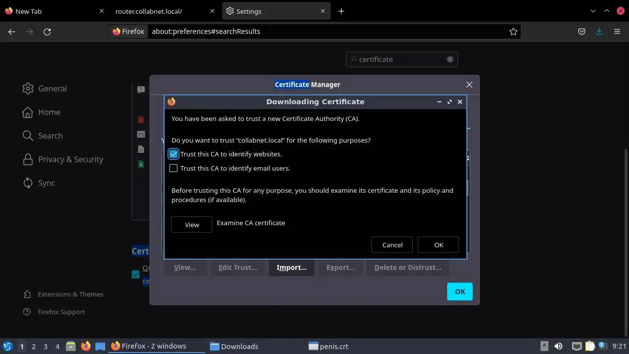629x354 pixels.
Task: Click the address bar URL text
Action: tap(206, 31)
